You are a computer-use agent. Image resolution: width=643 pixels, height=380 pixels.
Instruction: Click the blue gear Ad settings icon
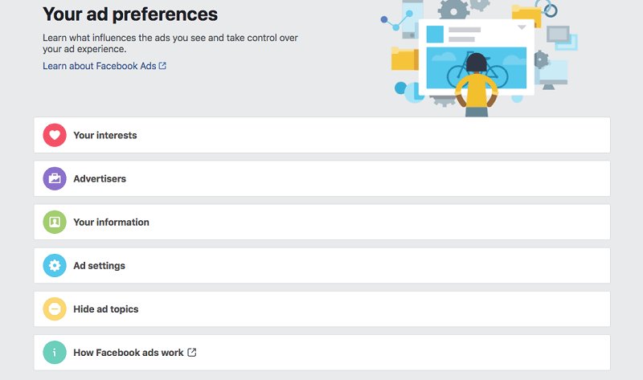(x=55, y=266)
